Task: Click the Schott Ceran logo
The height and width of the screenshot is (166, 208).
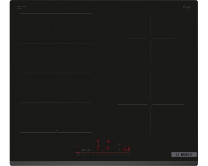Action: pos(187,7)
